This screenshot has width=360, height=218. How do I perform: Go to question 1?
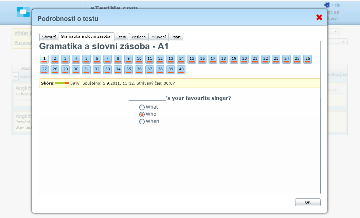click(44, 59)
